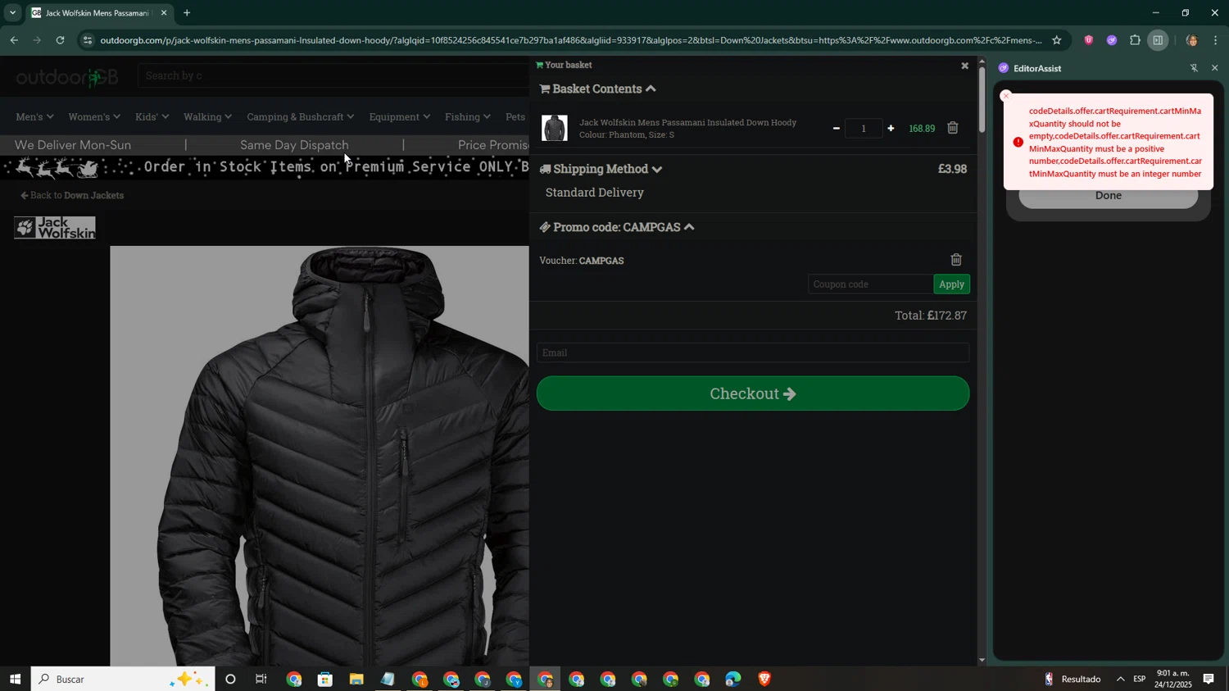Focus the Email field
The width and height of the screenshot is (1229, 691).
pyautogui.click(x=752, y=353)
